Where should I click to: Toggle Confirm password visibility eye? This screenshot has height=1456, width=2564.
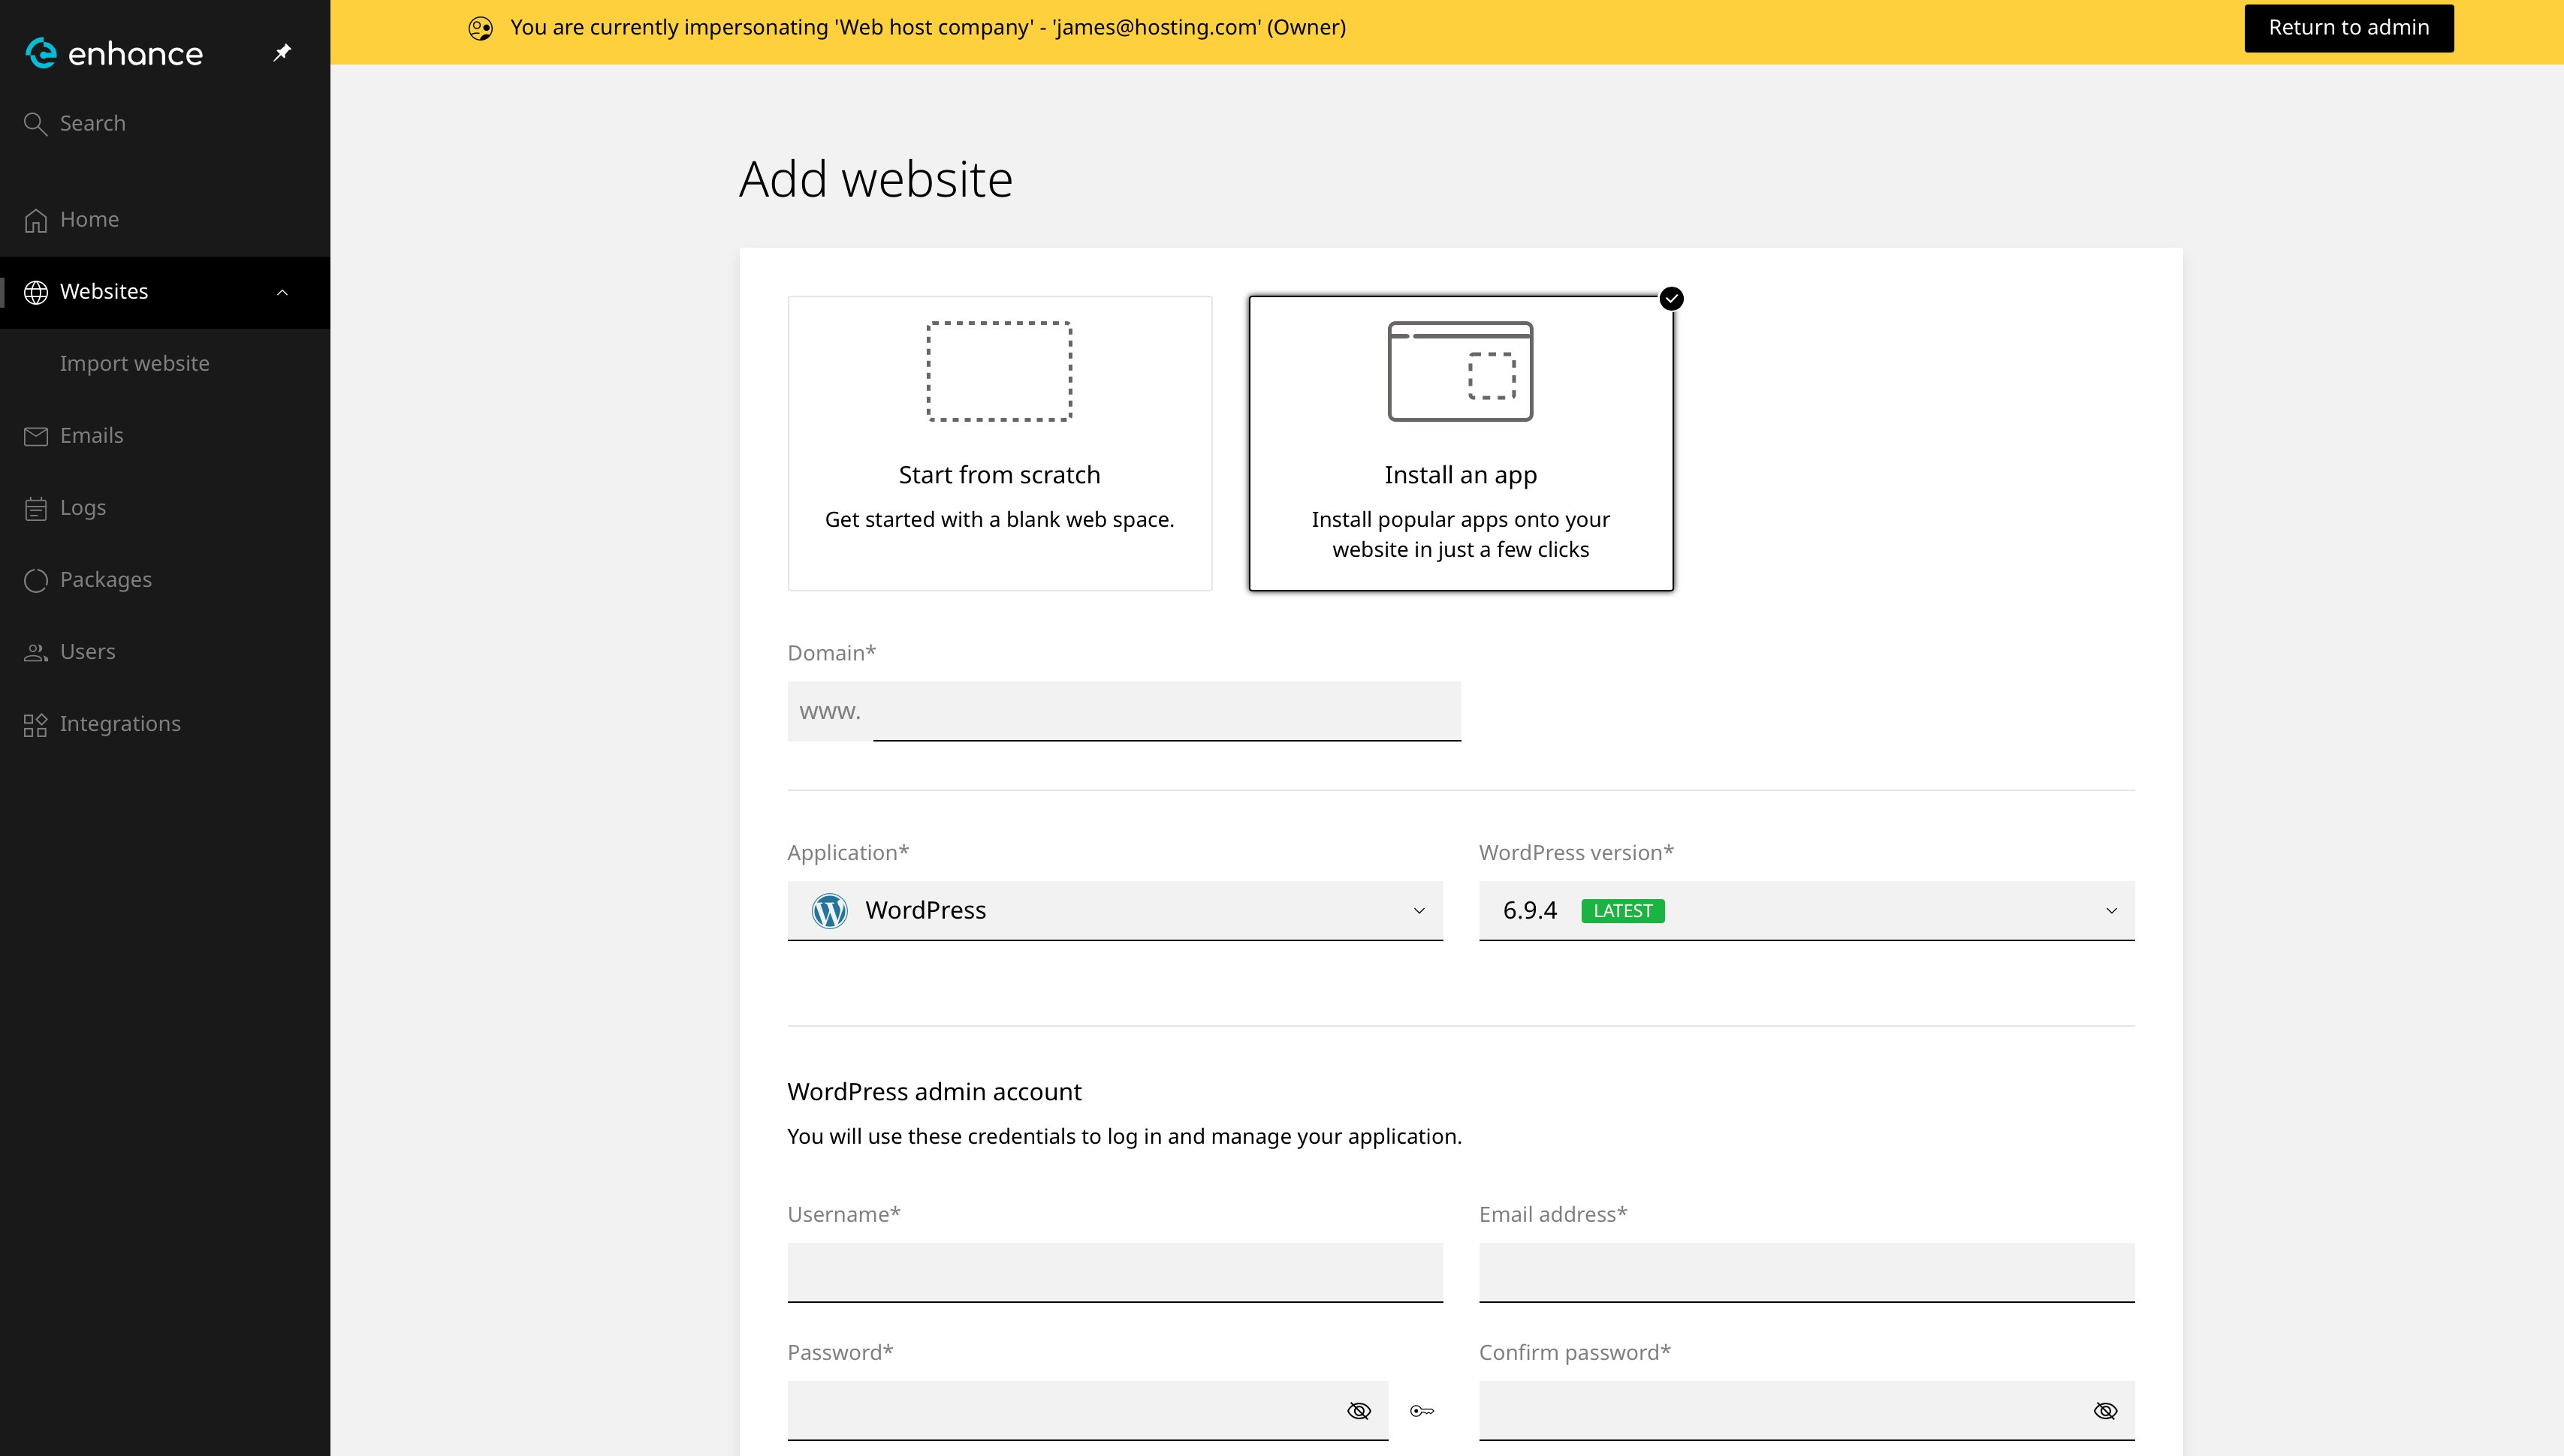[x=2105, y=1411]
